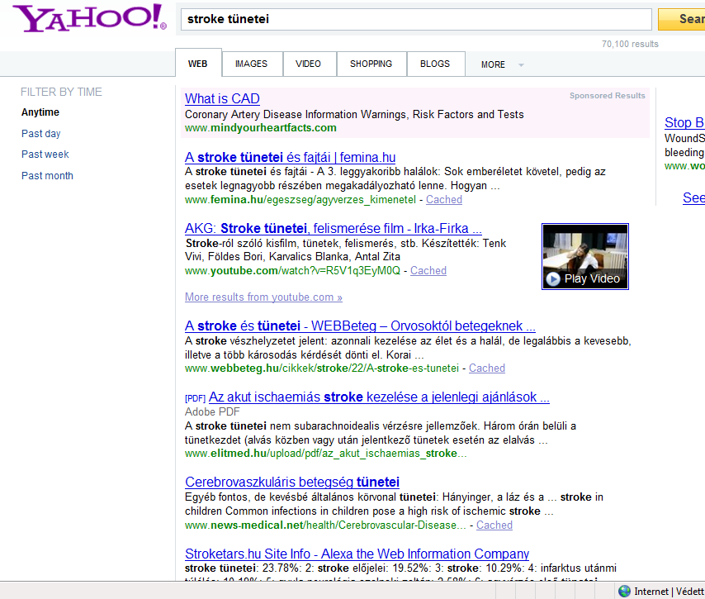Open the 'Stop B...' sidebar sponsored link

point(684,122)
